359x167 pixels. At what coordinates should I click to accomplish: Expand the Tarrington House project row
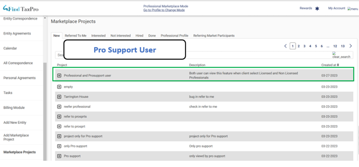click(59, 97)
